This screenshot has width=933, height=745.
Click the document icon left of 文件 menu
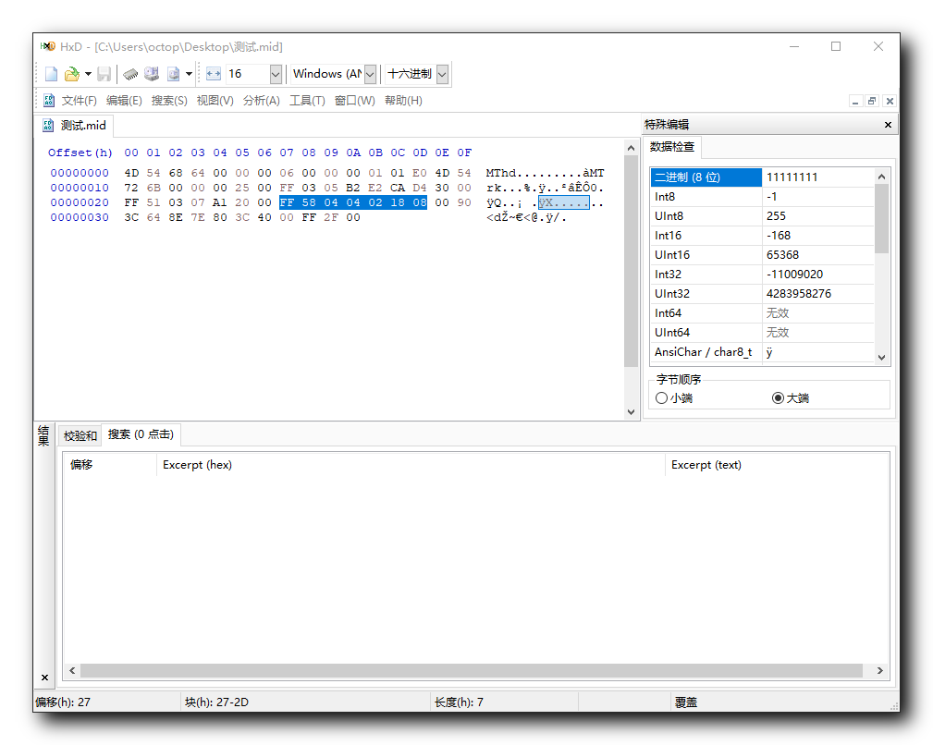[x=49, y=101]
